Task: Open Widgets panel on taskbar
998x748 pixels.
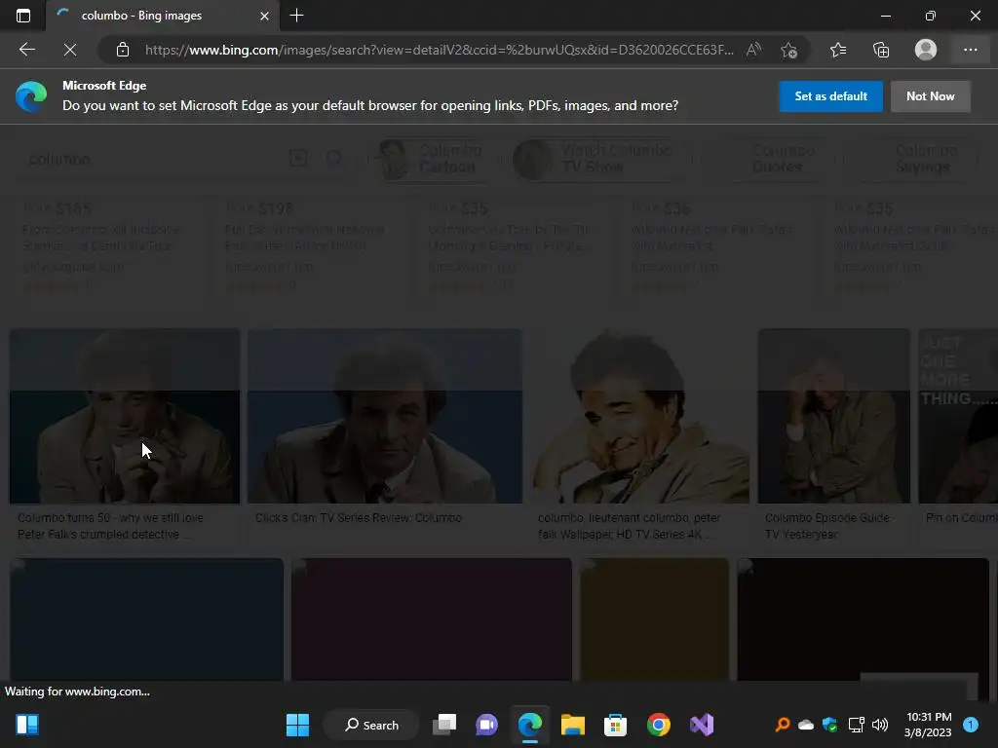Action: pyautogui.click(x=27, y=725)
